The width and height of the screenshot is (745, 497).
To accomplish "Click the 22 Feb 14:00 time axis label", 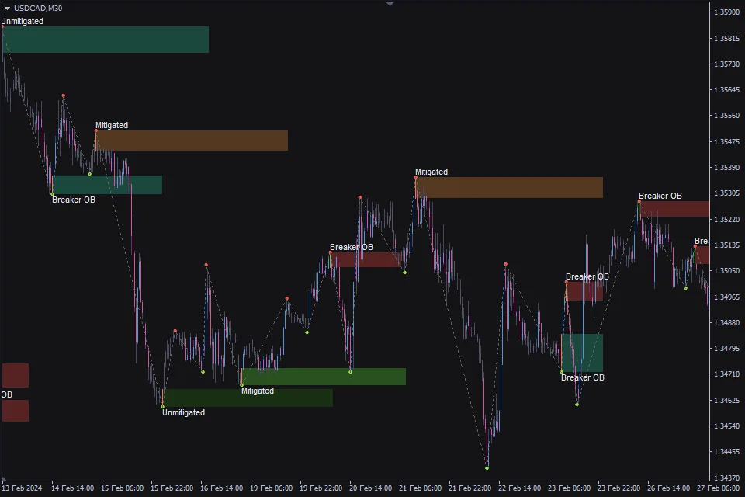I will [519, 488].
